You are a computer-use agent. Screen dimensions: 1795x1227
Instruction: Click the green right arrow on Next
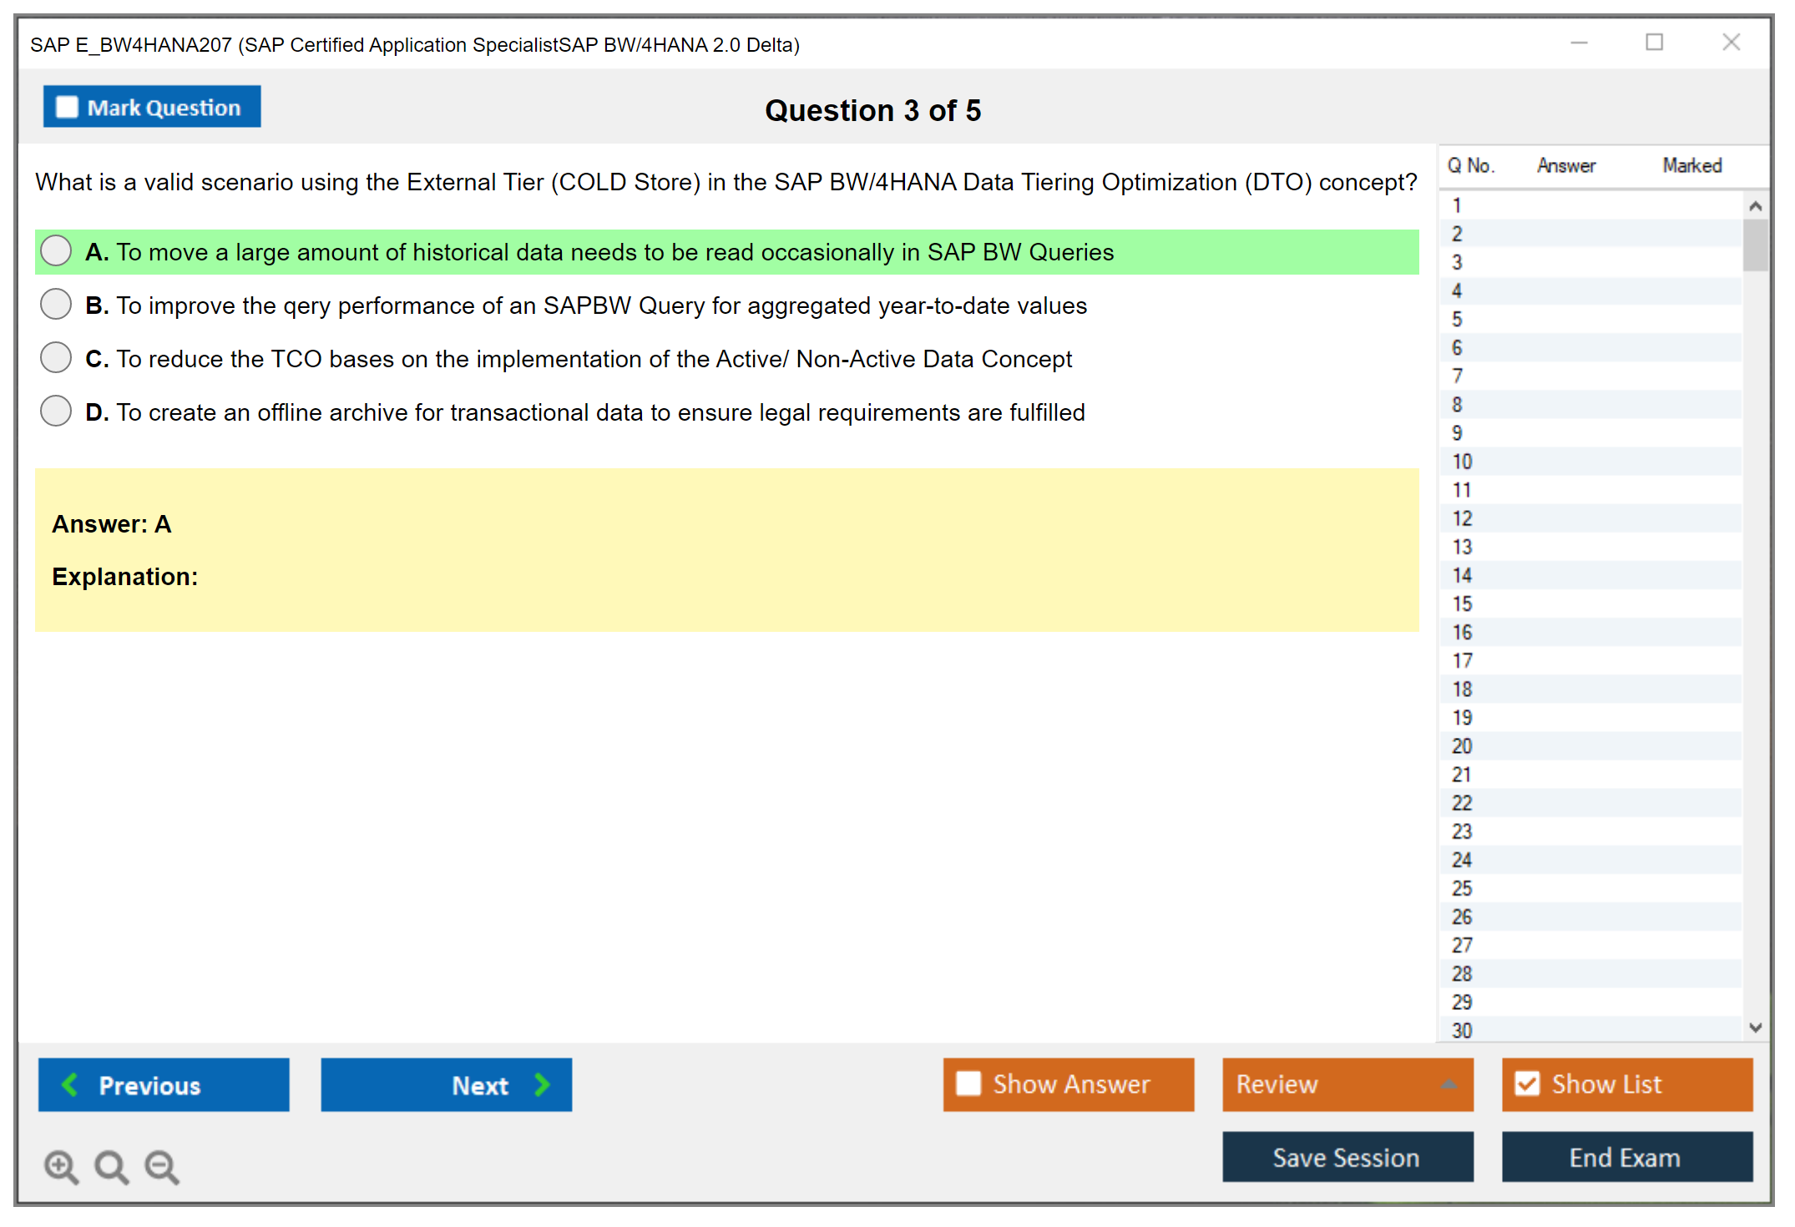point(543,1084)
